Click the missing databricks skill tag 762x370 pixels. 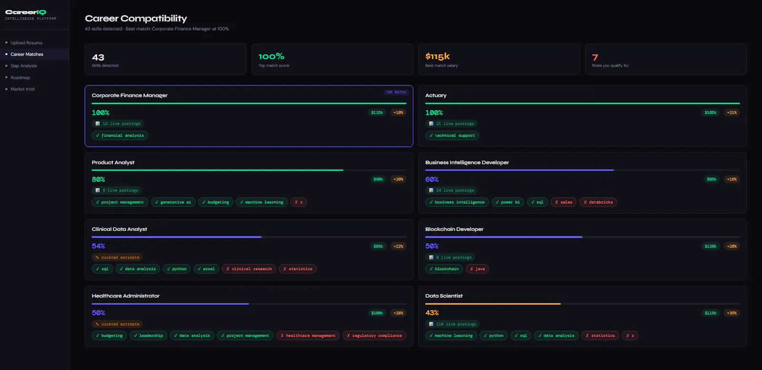598,202
